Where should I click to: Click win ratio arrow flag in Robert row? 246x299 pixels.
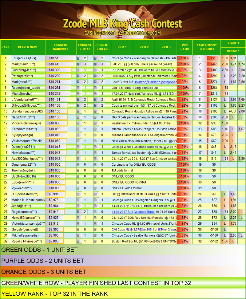point(179,88)
